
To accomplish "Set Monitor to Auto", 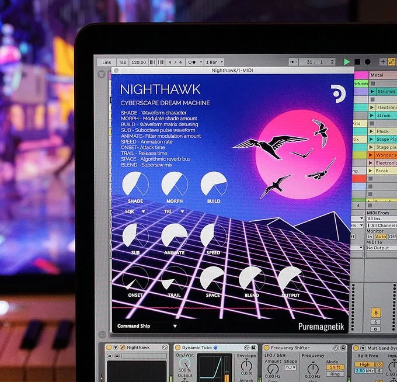I will pyautogui.click(x=381, y=237).
